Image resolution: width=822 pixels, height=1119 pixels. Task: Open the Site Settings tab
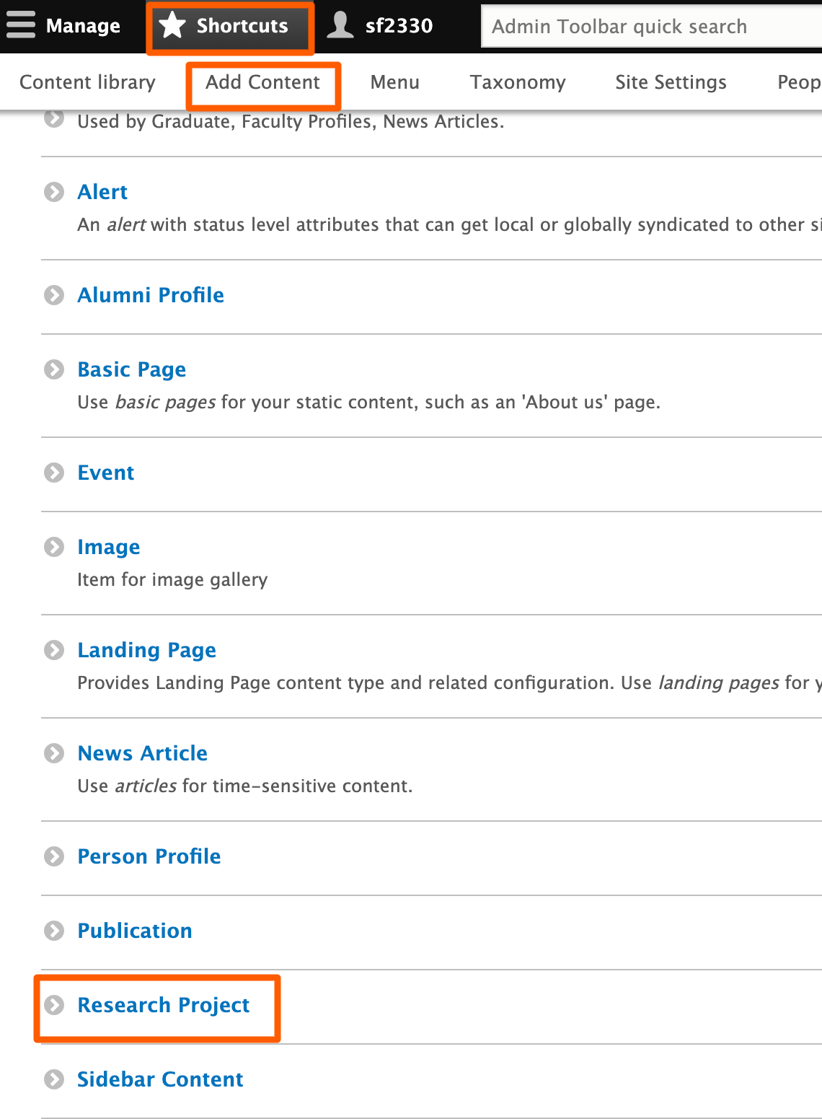point(670,82)
